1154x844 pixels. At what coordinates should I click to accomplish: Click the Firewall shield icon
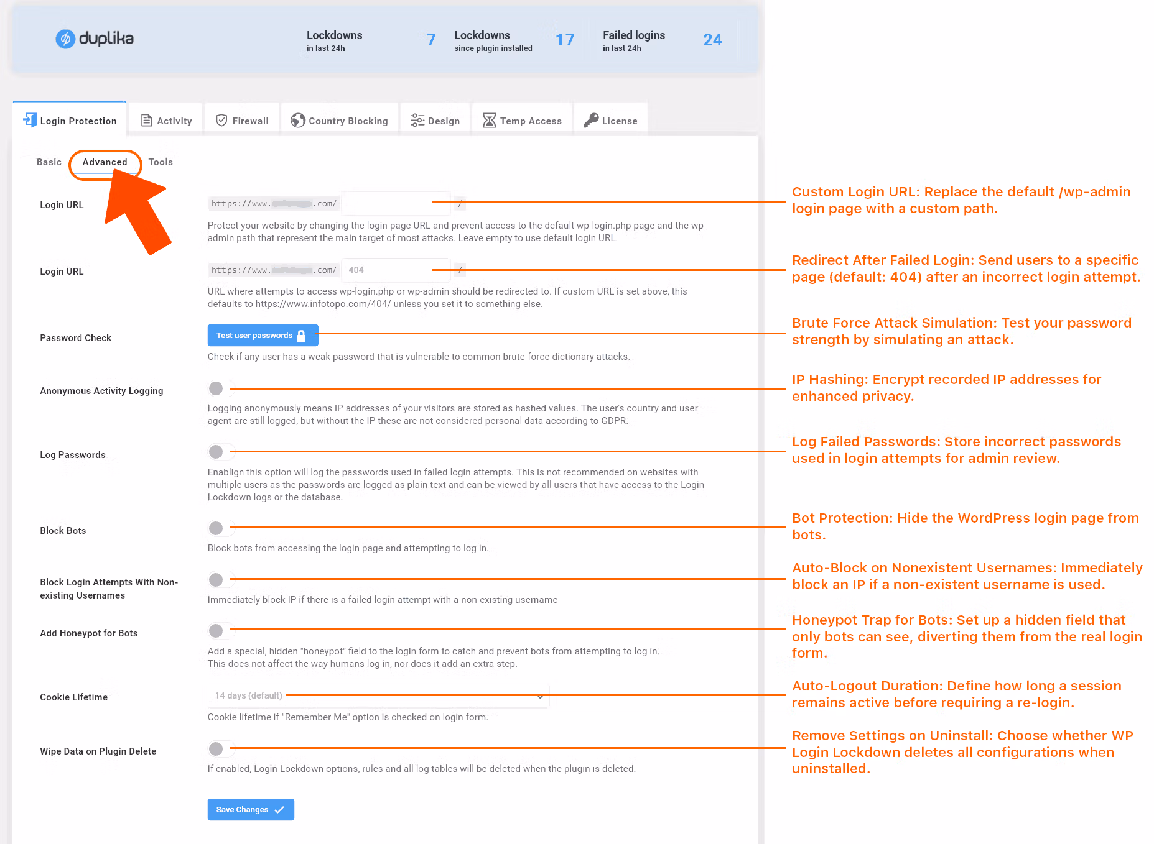click(221, 120)
